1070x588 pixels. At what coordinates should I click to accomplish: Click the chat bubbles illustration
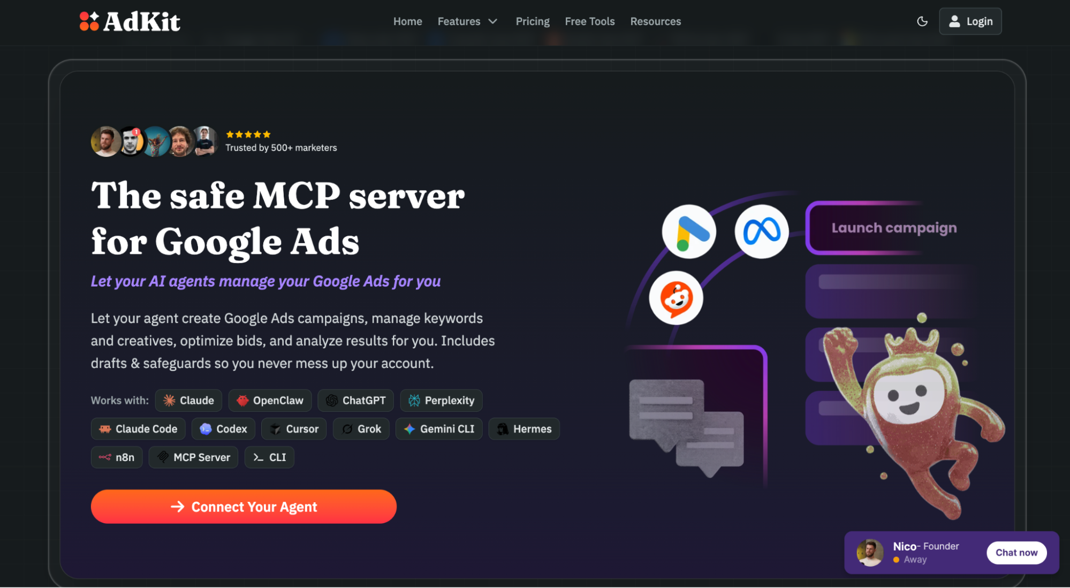click(686, 428)
